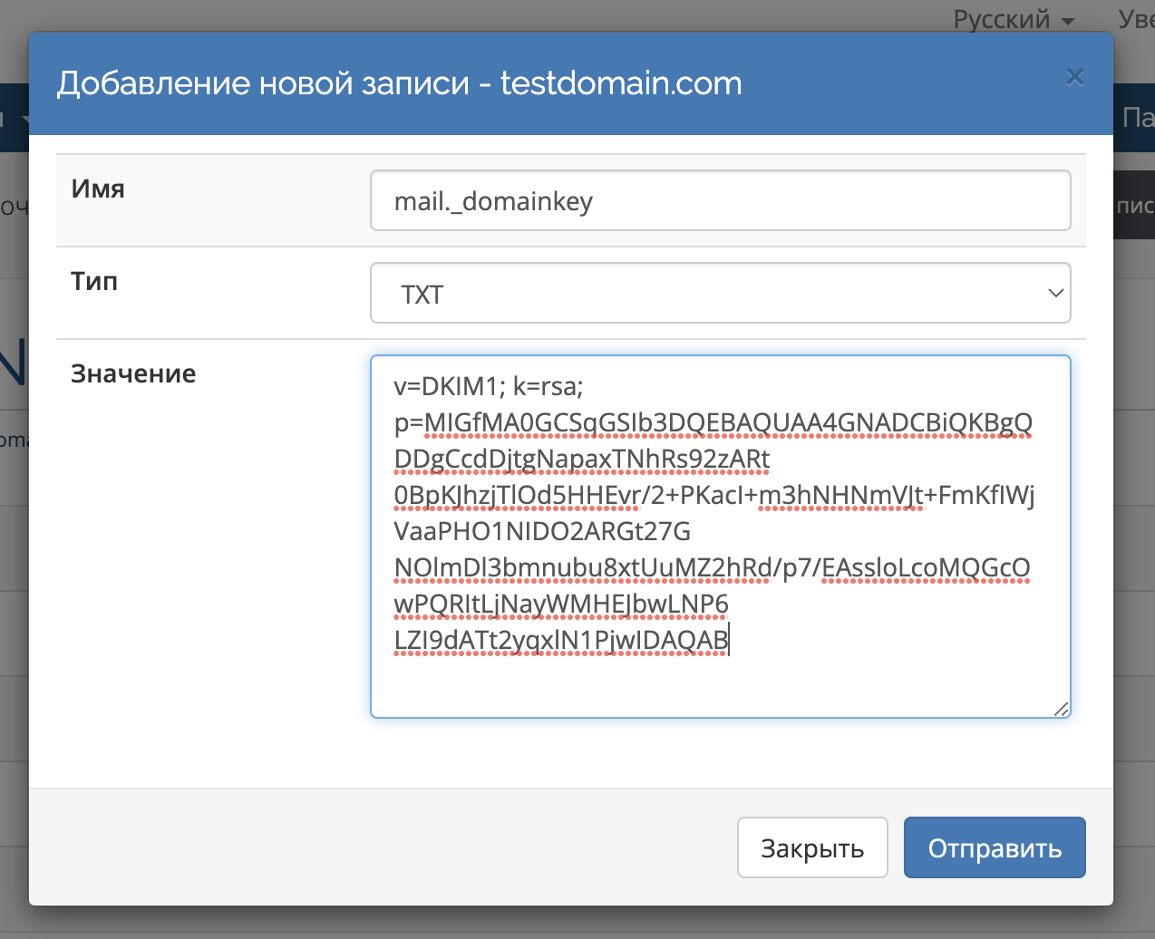The height and width of the screenshot is (939, 1155).
Task: Open the partially visible Уве menu item
Action: coord(1135,18)
